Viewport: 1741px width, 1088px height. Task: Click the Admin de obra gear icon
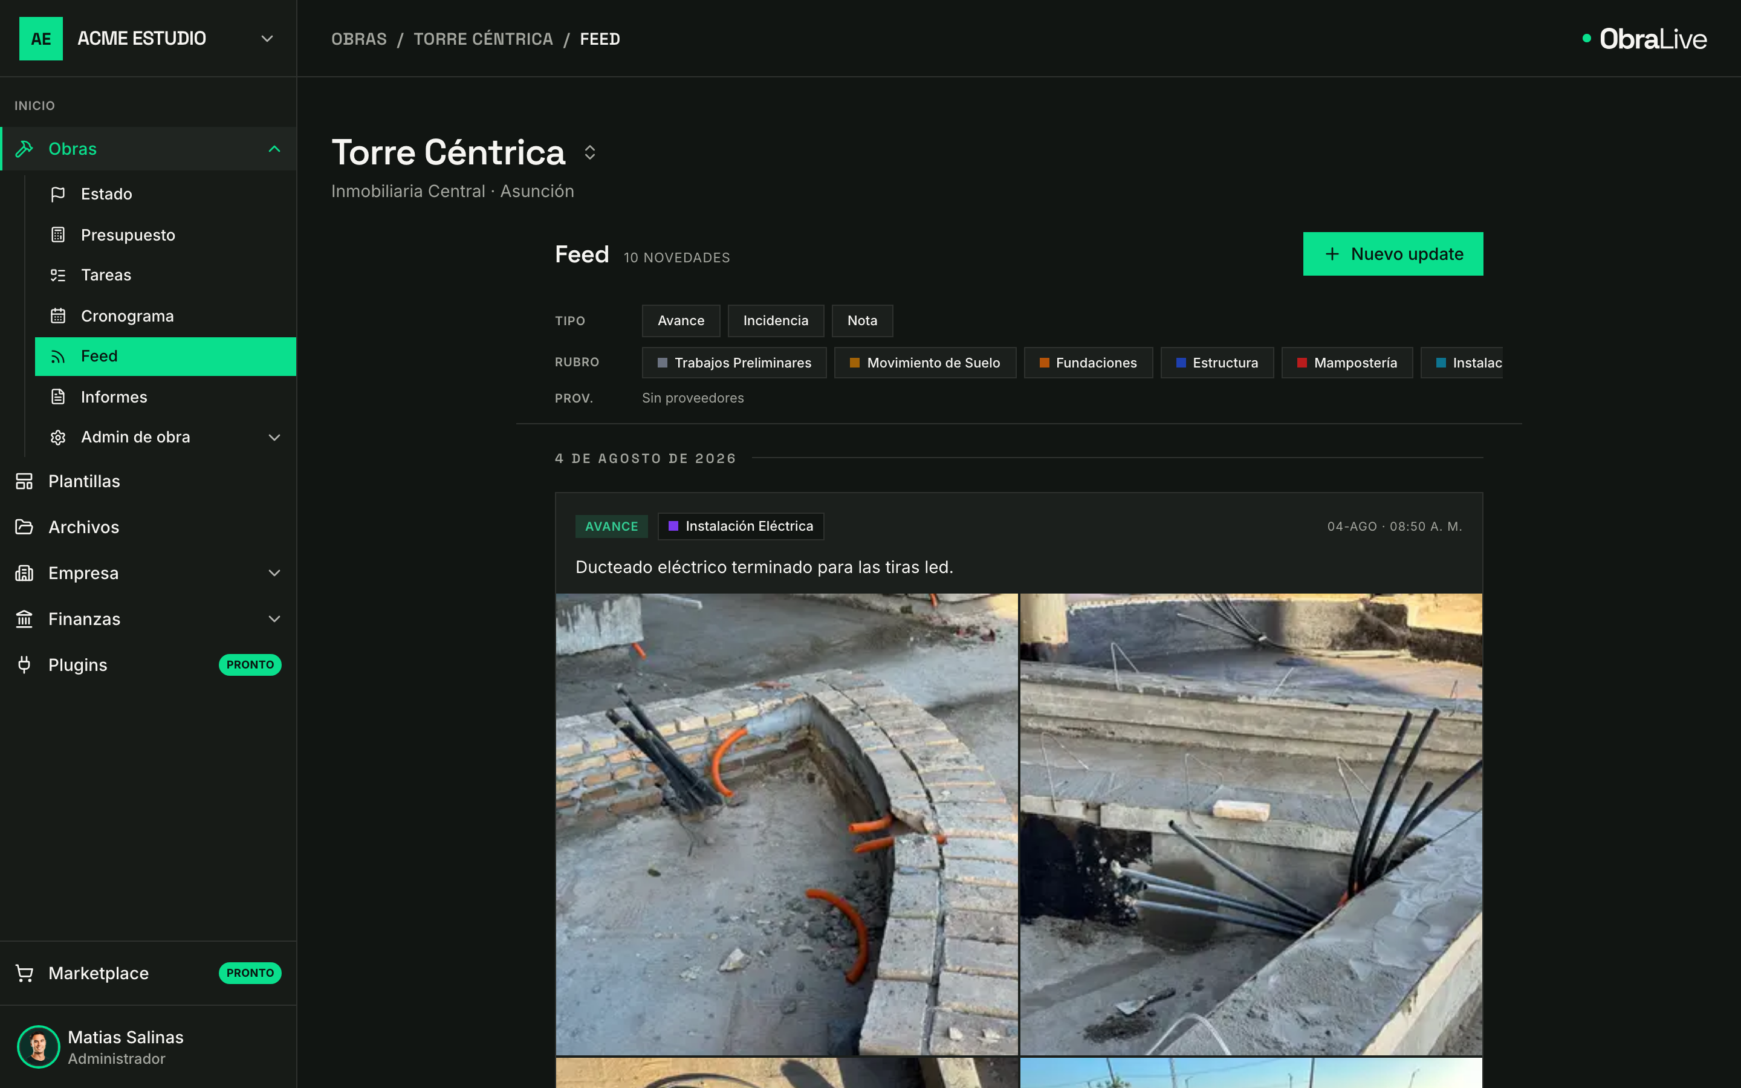(x=58, y=438)
